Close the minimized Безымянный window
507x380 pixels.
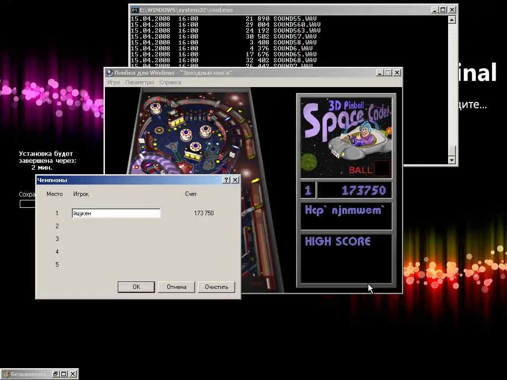click(x=73, y=374)
